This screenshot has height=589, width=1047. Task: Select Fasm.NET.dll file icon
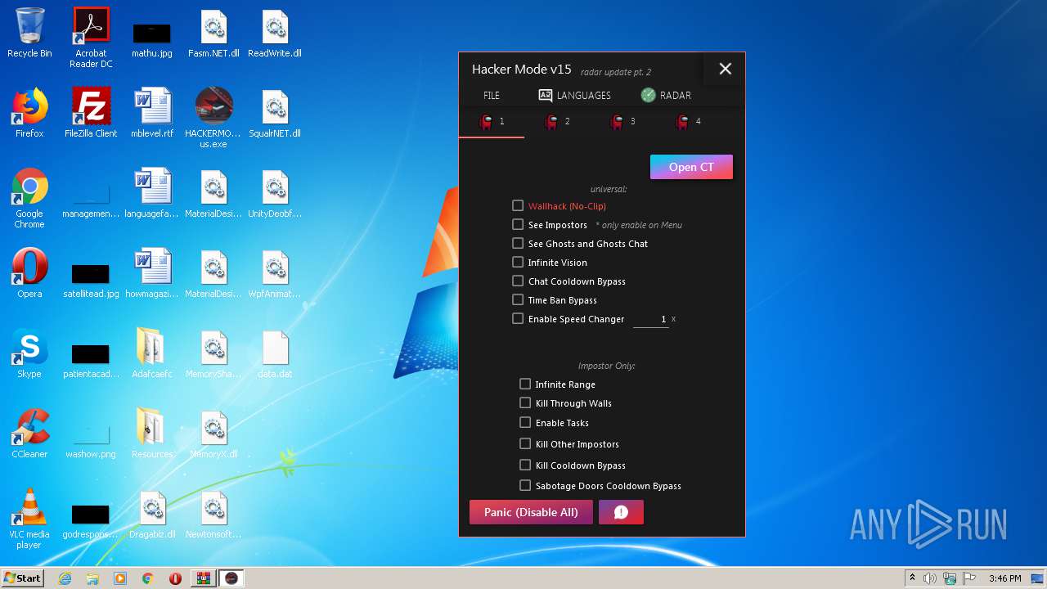pyautogui.click(x=213, y=33)
